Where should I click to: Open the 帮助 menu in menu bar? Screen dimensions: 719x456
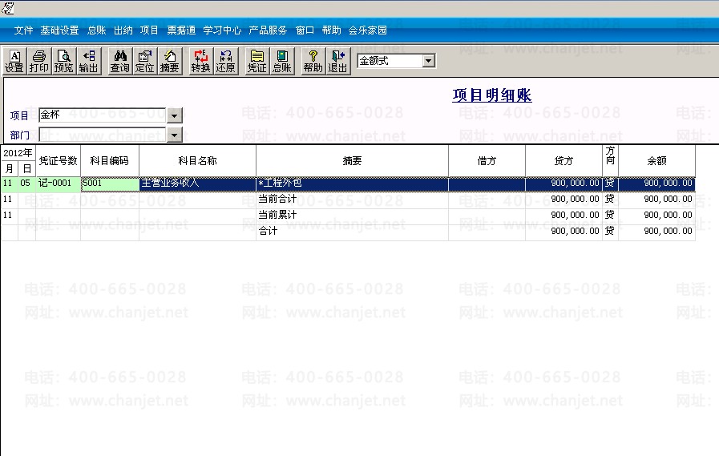[x=331, y=30]
